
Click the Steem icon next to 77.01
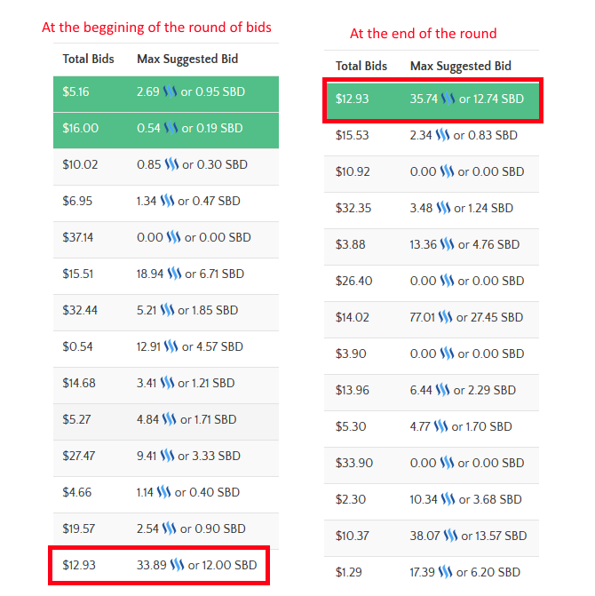[x=445, y=317]
